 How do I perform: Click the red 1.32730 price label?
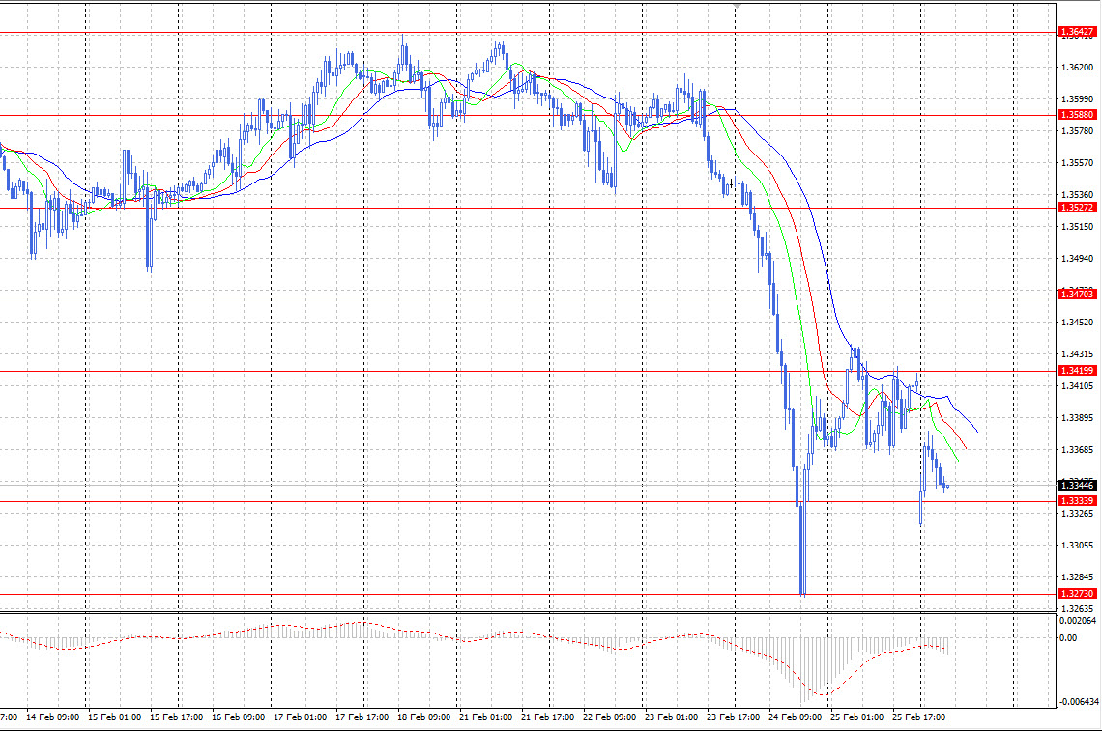click(x=1077, y=593)
